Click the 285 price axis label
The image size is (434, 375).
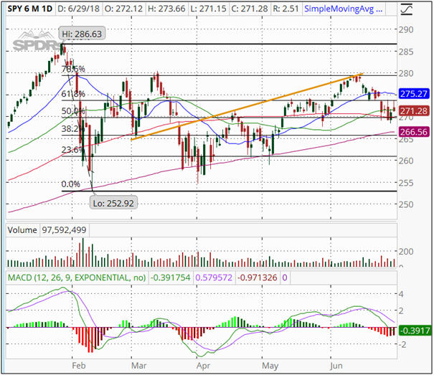(x=406, y=52)
